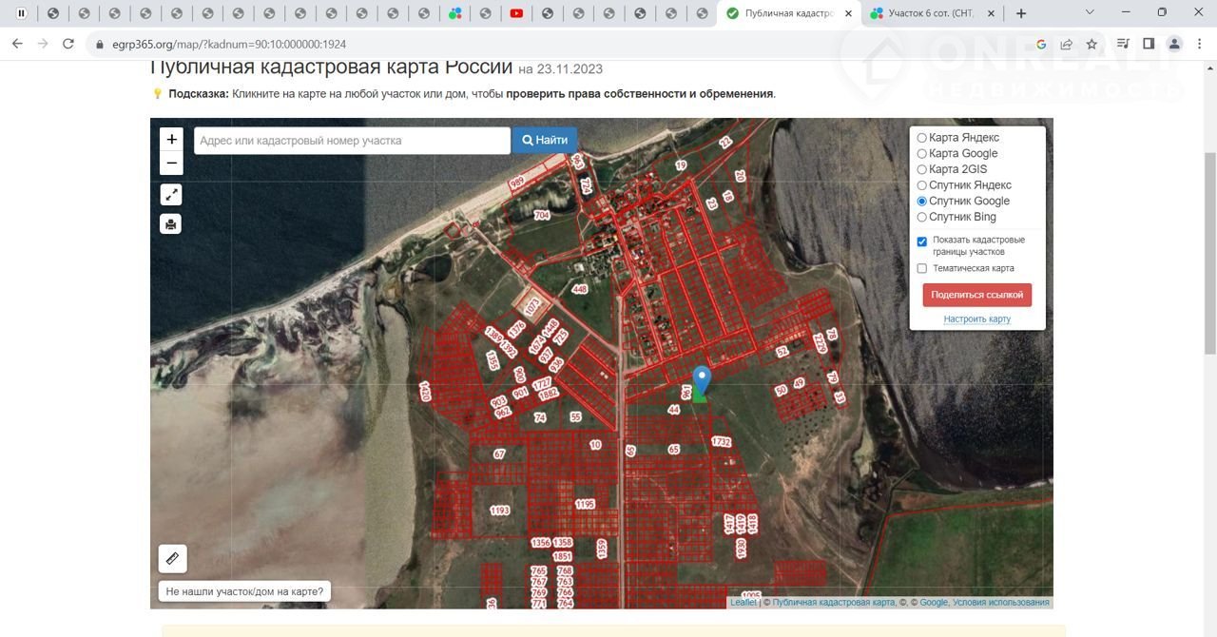Open the Chrome three-dot menu
The image size is (1217, 637).
[1200, 44]
